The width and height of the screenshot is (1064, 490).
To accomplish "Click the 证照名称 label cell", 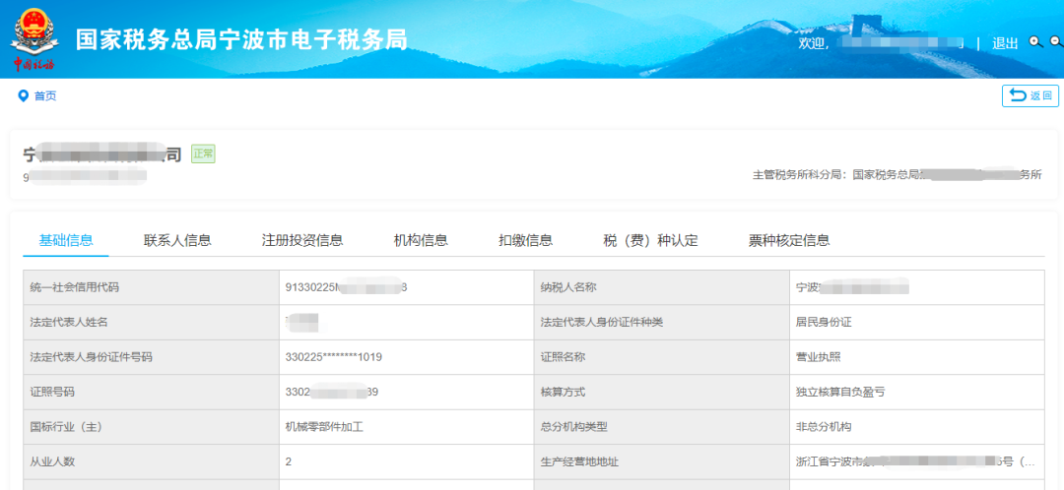I will click(662, 357).
